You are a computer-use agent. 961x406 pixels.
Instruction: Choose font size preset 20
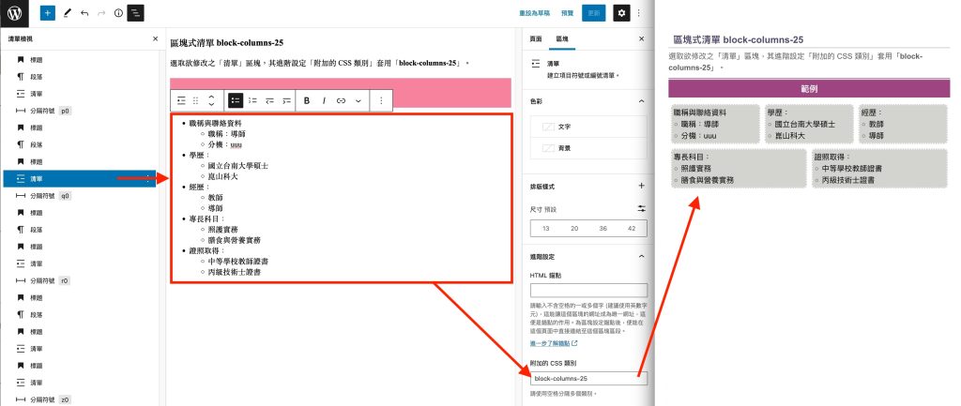tap(574, 229)
